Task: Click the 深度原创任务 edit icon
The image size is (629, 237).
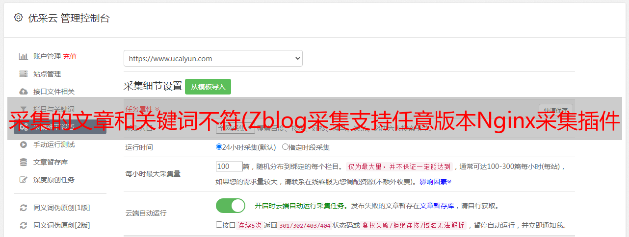Action: pos(23,180)
